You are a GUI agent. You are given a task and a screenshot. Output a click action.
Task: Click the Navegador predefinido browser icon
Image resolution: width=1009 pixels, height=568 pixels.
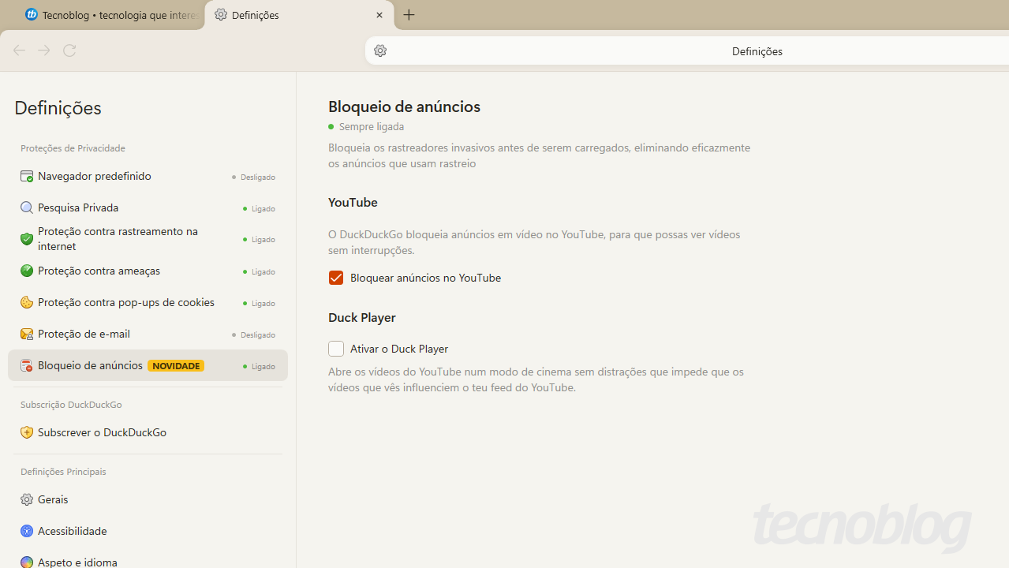pos(27,177)
